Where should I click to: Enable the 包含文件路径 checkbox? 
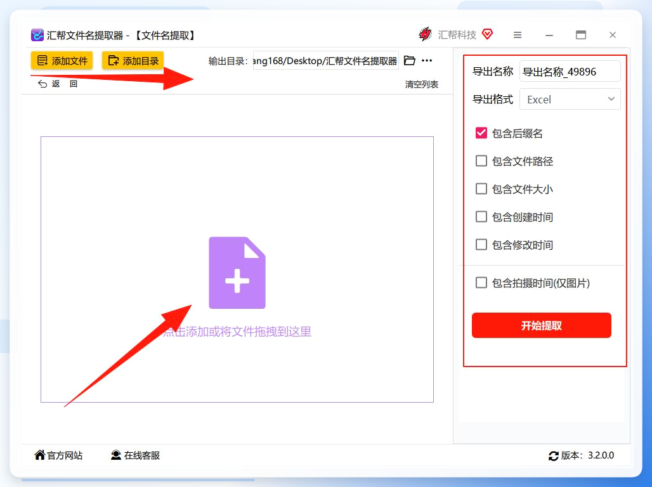(x=481, y=161)
